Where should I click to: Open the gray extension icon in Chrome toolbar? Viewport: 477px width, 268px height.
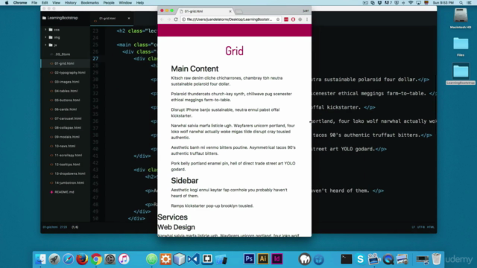click(x=300, y=19)
